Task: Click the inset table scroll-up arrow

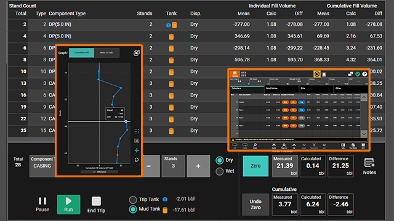Action: click(364, 97)
